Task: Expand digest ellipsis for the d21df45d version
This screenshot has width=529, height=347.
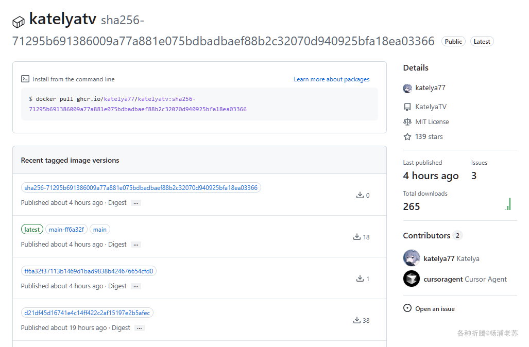Action: (x=140, y=328)
